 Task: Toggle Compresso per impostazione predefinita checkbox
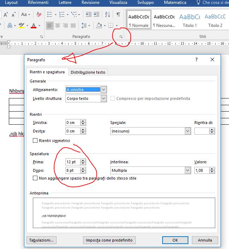click(112, 98)
